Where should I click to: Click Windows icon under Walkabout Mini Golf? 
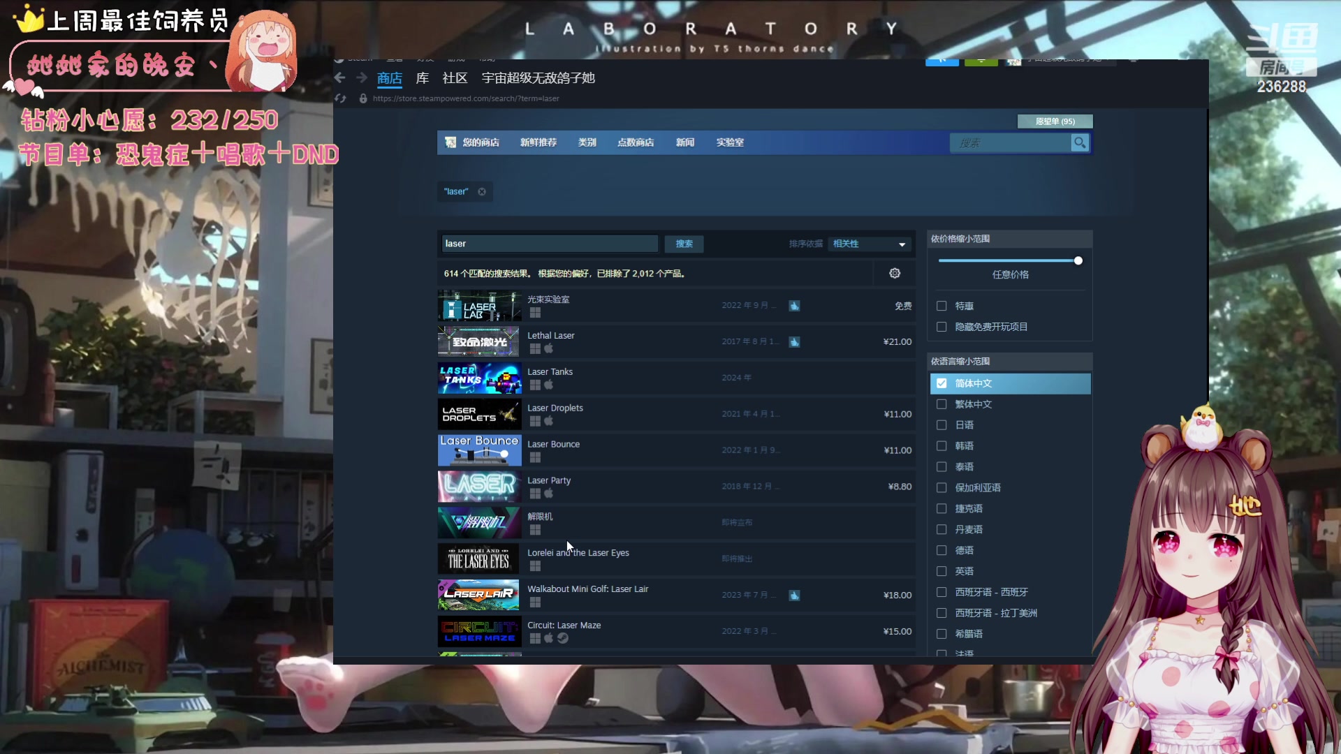(535, 602)
